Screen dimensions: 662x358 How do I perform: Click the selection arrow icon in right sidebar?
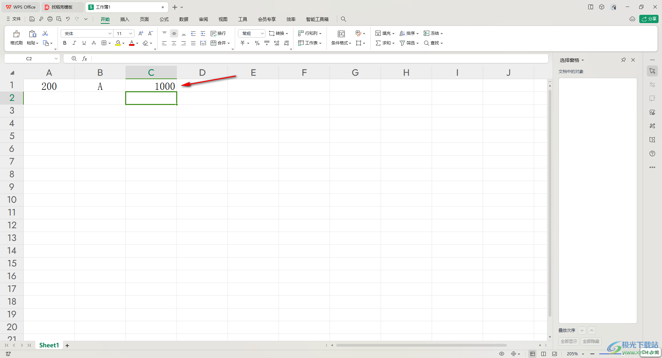tap(652, 71)
